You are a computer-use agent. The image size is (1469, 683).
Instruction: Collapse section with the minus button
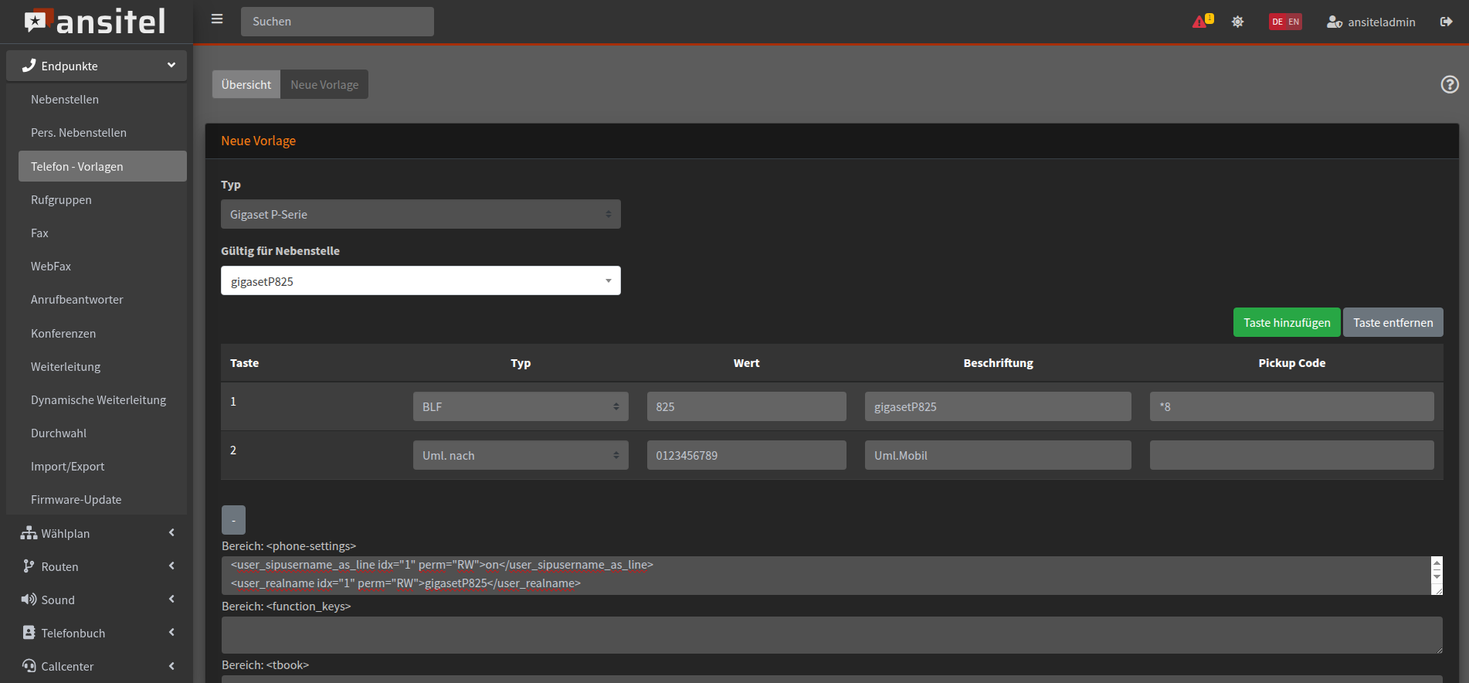pos(233,520)
